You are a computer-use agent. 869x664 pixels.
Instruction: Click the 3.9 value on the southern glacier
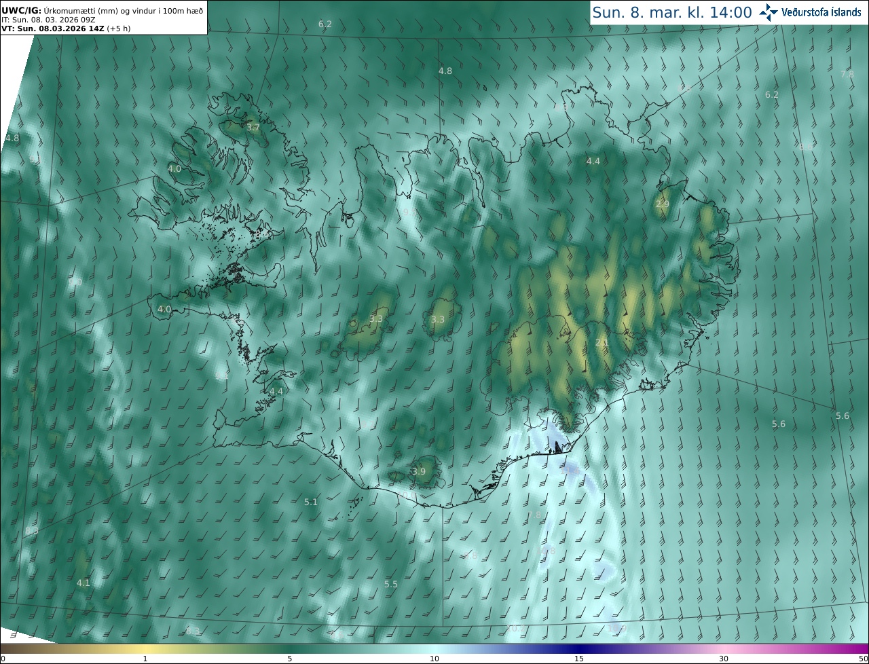tap(419, 471)
